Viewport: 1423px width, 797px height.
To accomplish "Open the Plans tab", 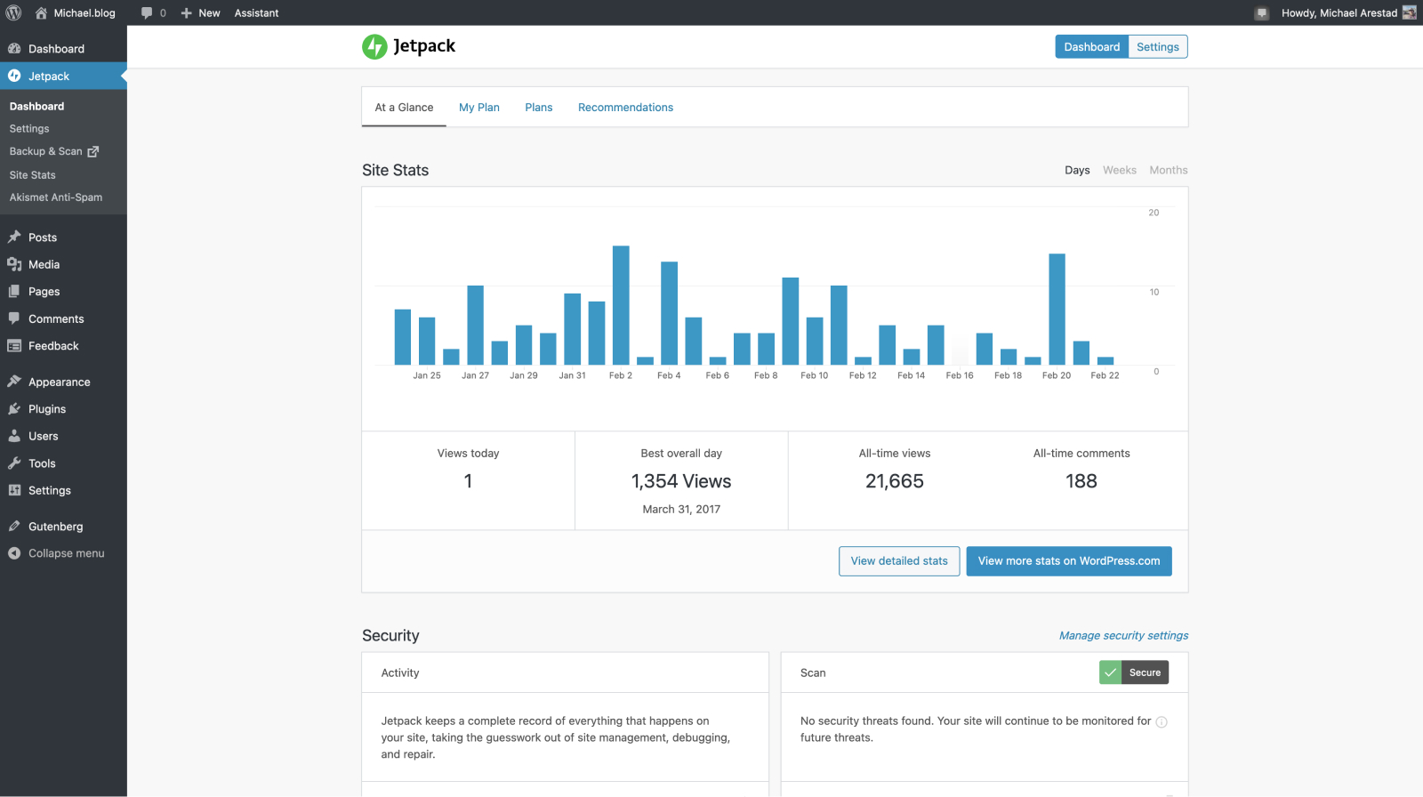I will pos(539,108).
